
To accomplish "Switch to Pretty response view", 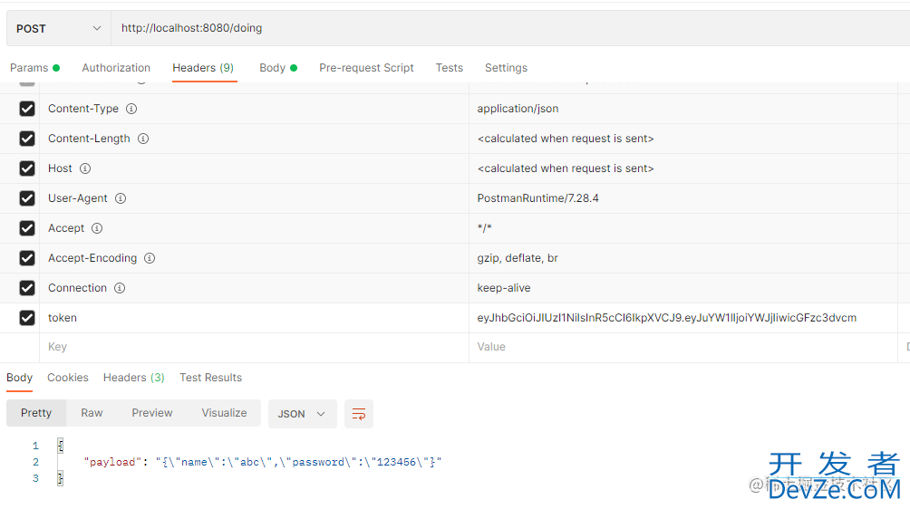I will point(36,413).
